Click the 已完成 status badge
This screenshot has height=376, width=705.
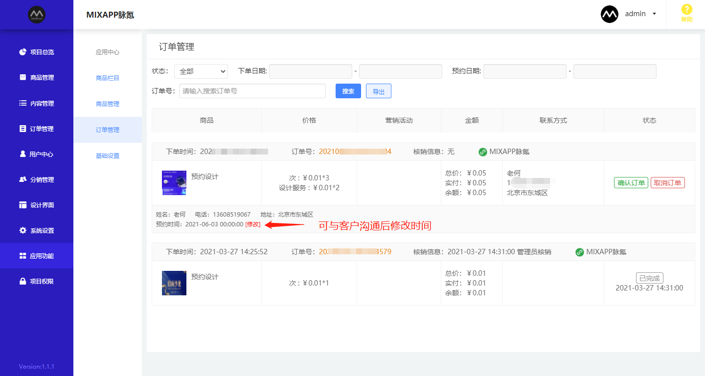coord(650,278)
